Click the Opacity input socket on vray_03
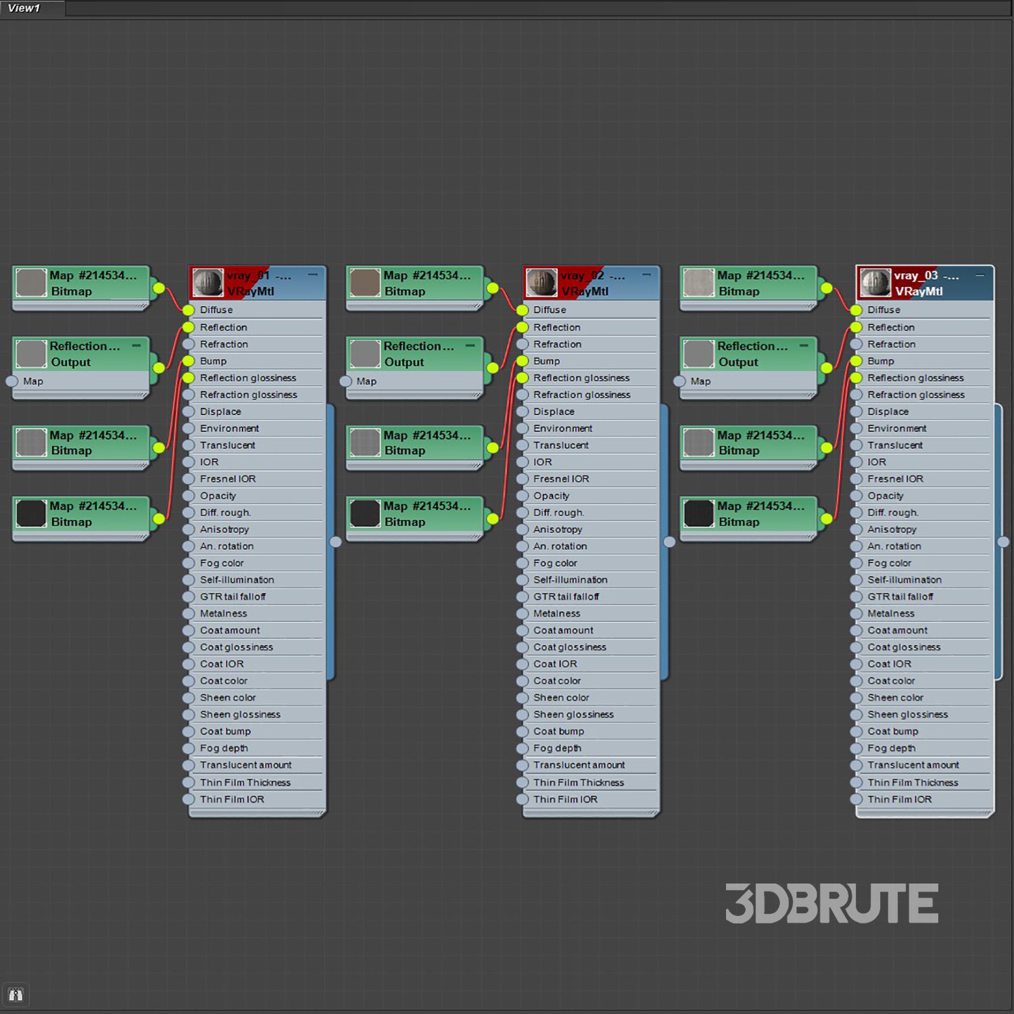 pyautogui.click(x=856, y=496)
